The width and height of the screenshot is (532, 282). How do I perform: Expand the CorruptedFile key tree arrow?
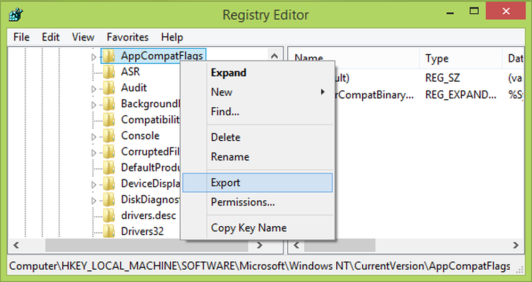pyautogui.click(x=94, y=153)
